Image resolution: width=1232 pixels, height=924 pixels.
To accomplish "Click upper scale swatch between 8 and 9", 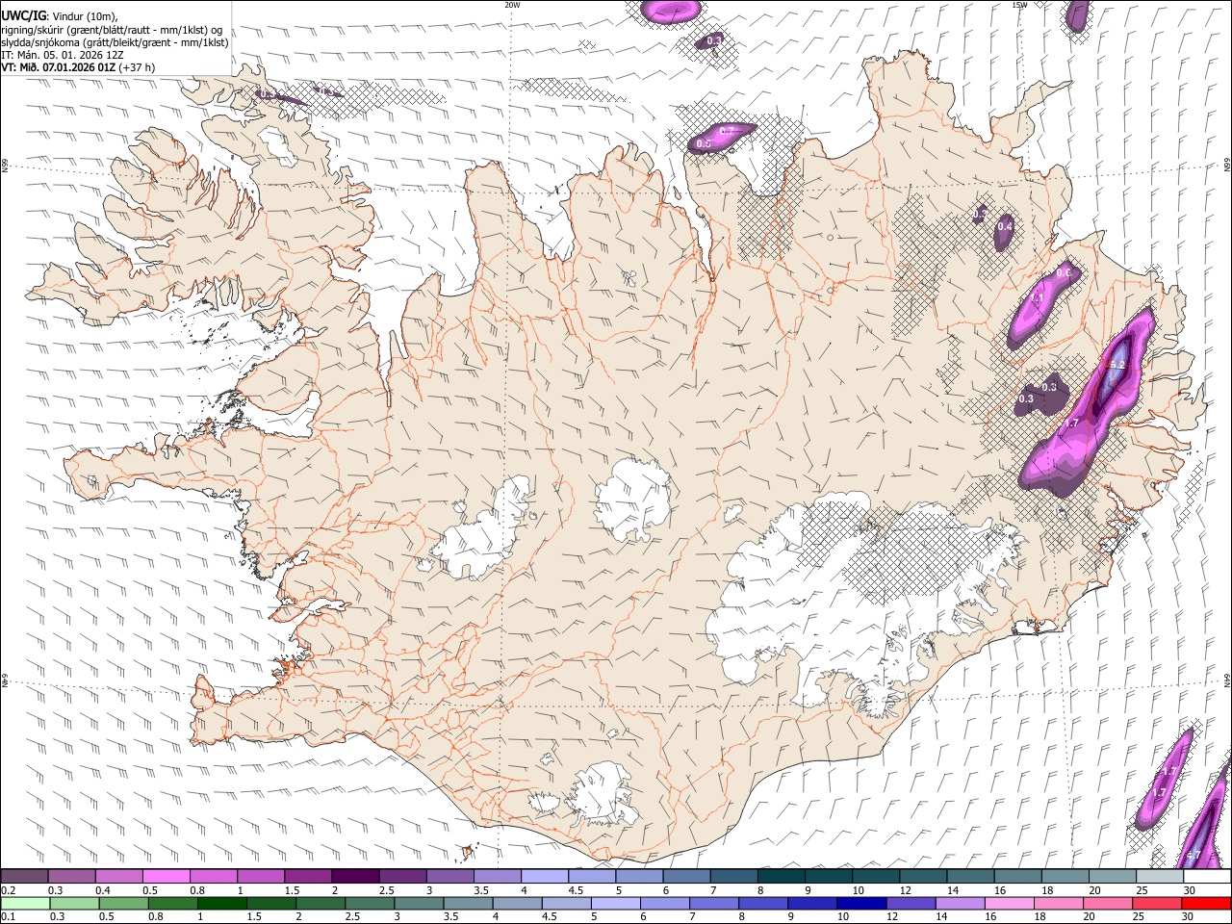I will coord(781,876).
